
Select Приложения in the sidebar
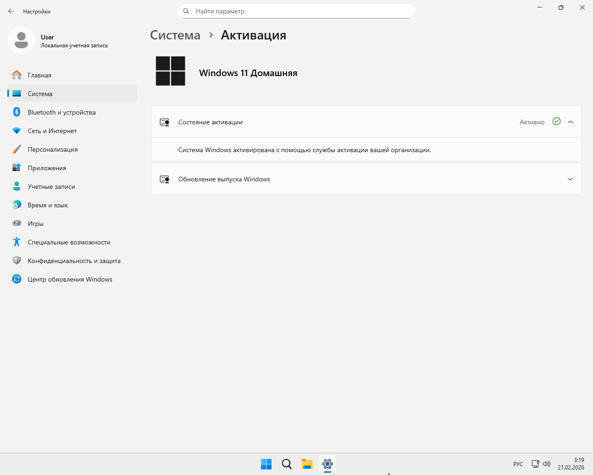pyautogui.click(x=47, y=168)
